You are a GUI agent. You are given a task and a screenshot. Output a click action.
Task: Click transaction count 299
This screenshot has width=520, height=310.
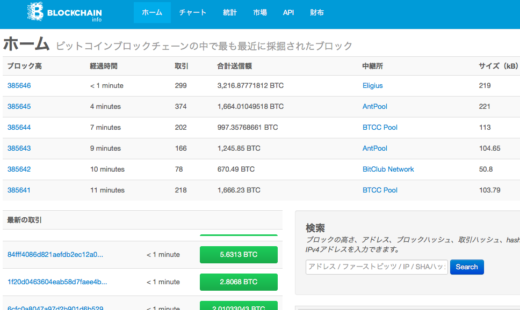point(180,85)
